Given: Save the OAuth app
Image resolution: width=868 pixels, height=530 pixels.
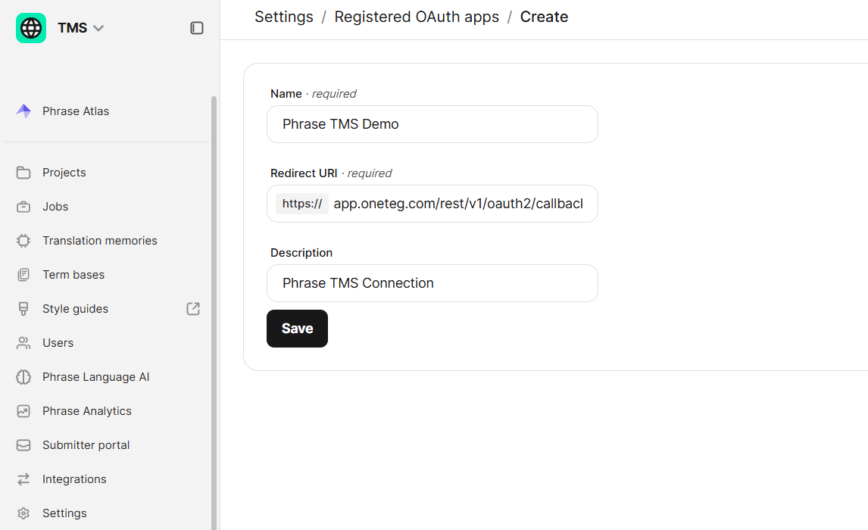Looking at the screenshot, I should (297, 329).
